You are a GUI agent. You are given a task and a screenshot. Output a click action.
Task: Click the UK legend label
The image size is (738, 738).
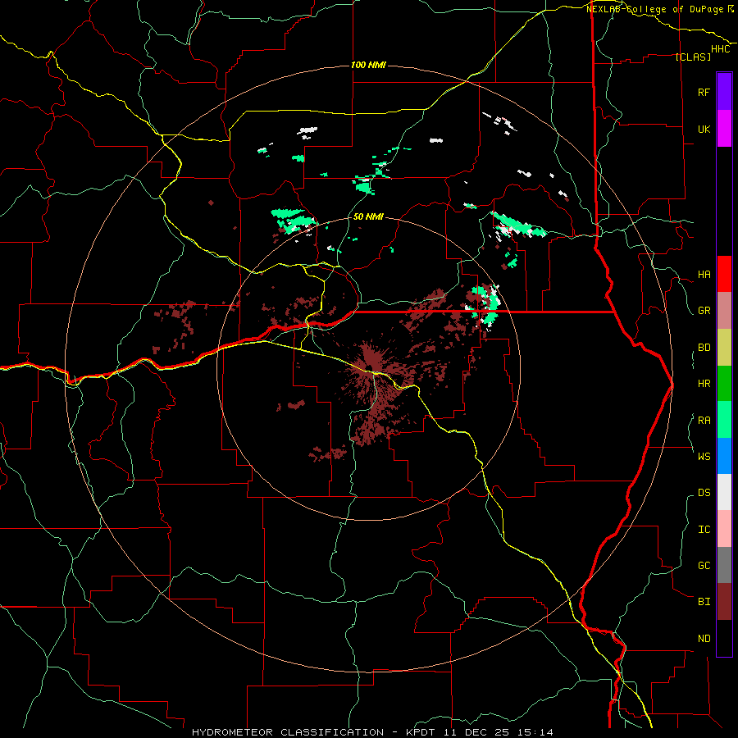[704, 129]
